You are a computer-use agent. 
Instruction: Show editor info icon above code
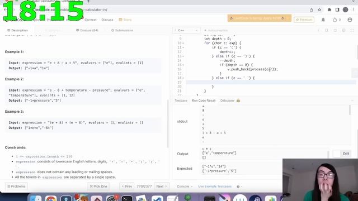pos(318,30)
